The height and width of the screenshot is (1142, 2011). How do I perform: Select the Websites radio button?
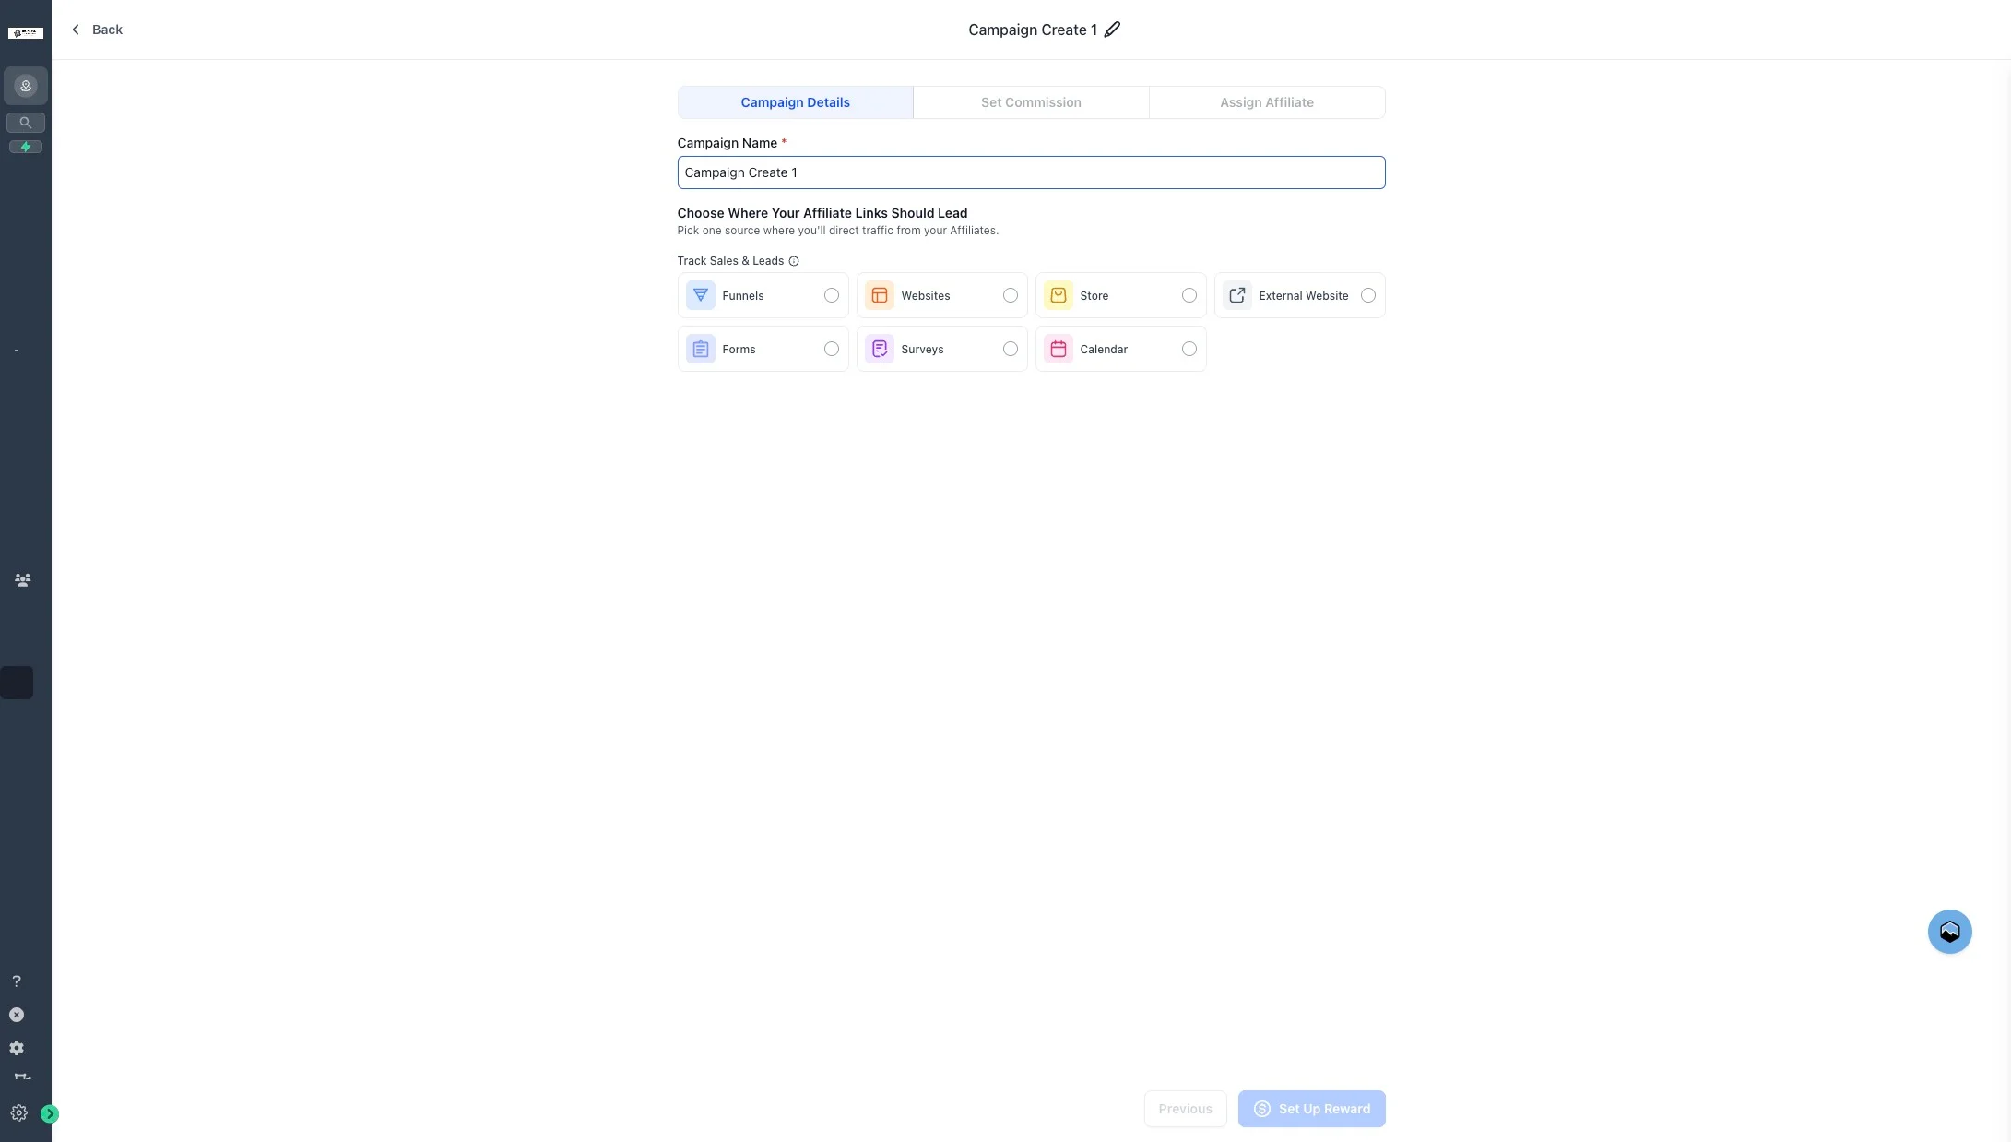[x=1011, y=295]
